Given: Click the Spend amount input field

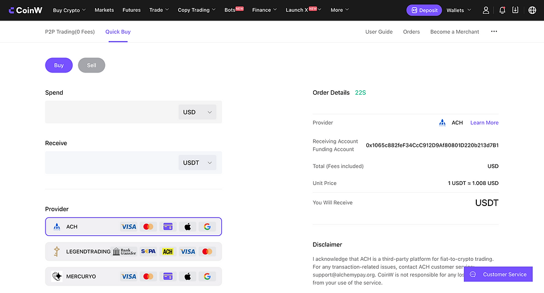Looking at the screenshot, I should (111, 112).
